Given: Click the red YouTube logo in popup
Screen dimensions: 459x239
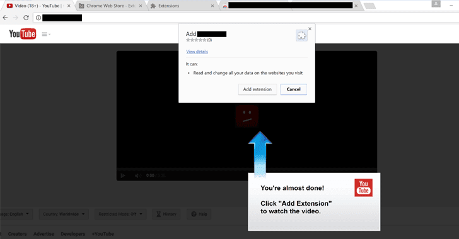Looking at the screenshot, I should point(363,187).
